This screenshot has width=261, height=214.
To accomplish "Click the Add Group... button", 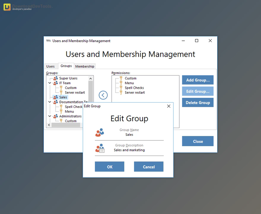I will (198, 80).
